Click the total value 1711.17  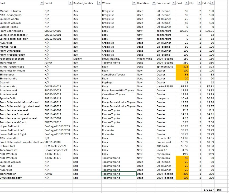(208, 190)
